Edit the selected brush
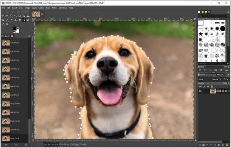 point(200,70)
